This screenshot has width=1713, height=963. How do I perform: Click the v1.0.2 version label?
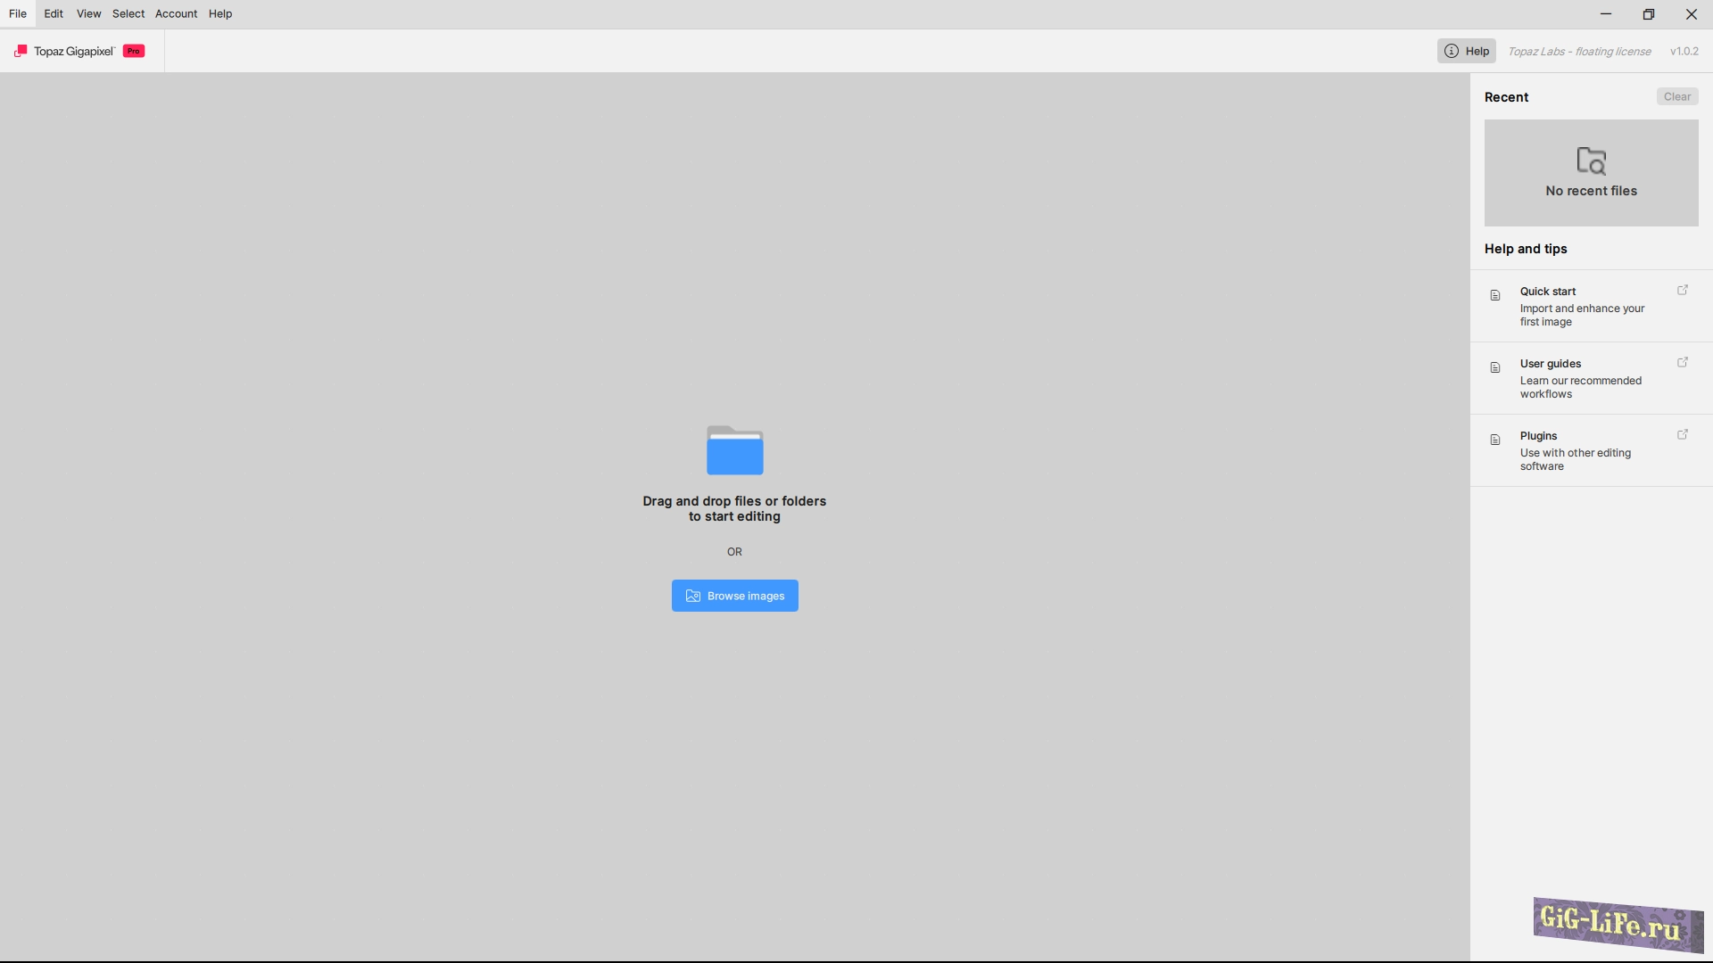1684,51
